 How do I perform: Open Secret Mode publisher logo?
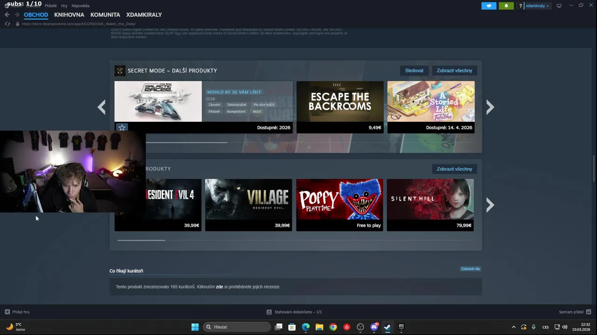click(120, 71)
